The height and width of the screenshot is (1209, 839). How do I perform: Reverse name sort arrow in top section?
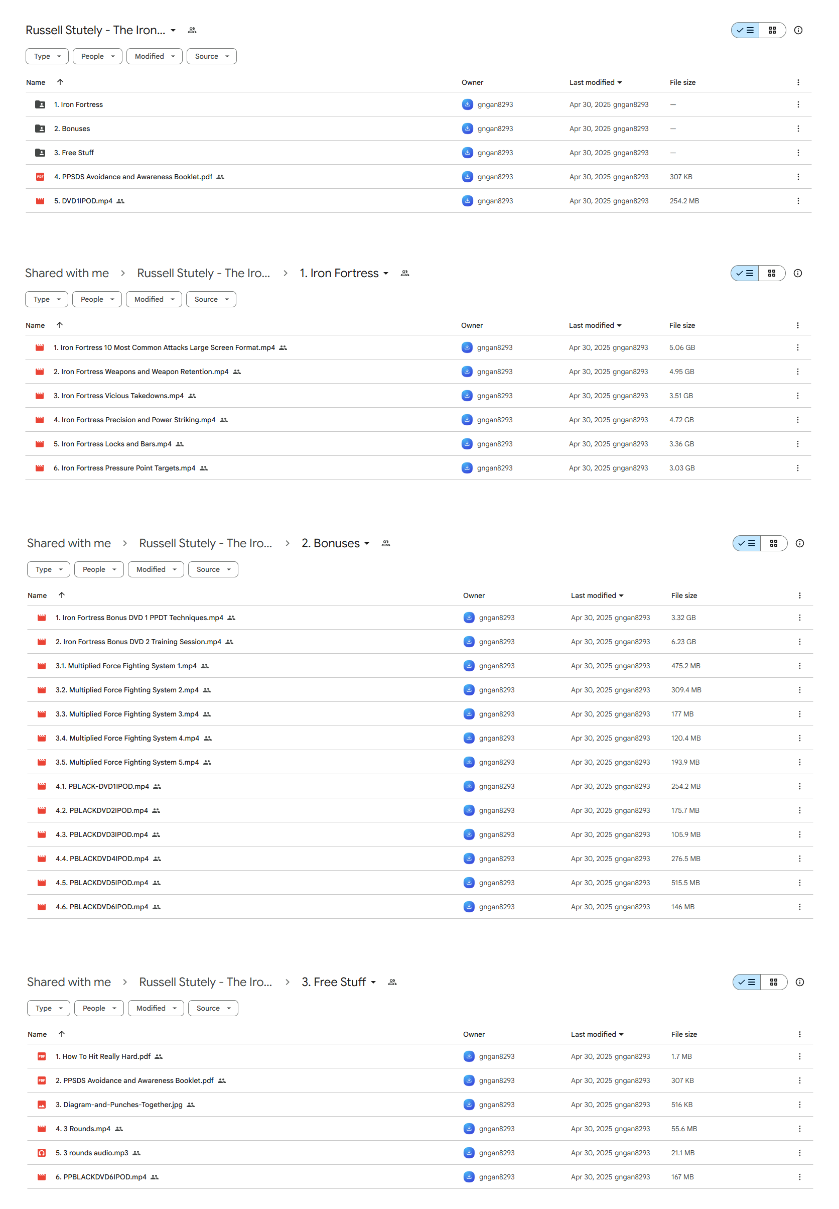pyautogui.click(x=60, y=82)
